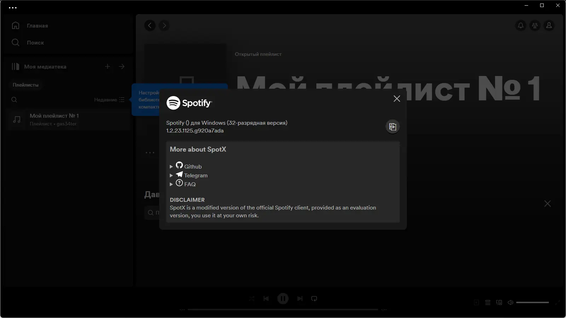Open the playback queue icon

(x=488, y=302)
